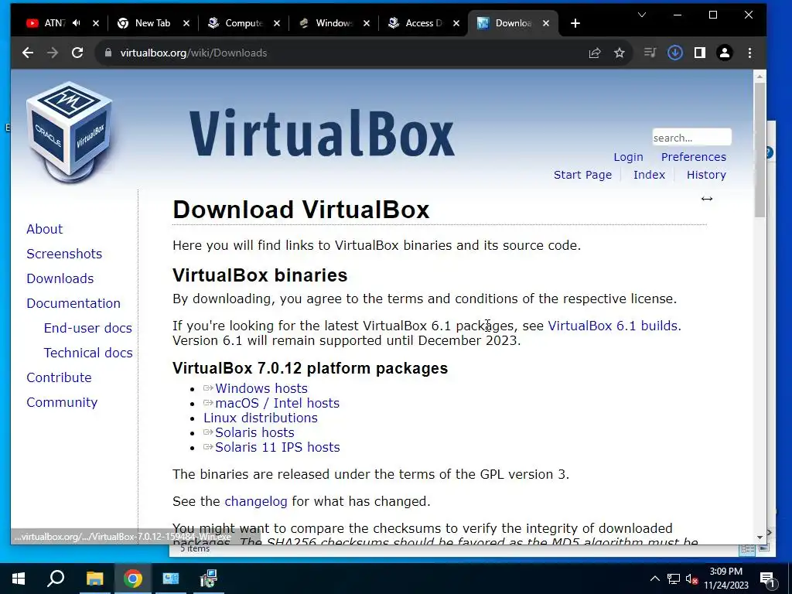View site info padlock icon

point(108,53)
